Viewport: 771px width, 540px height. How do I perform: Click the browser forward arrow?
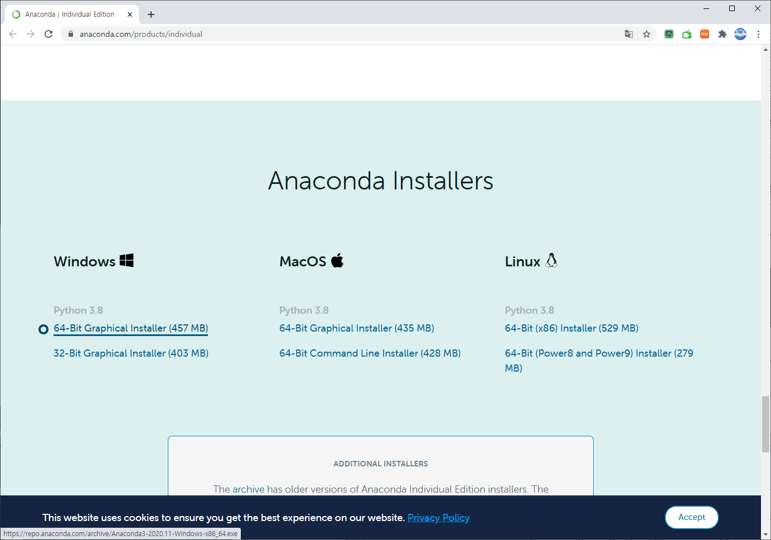31,34
